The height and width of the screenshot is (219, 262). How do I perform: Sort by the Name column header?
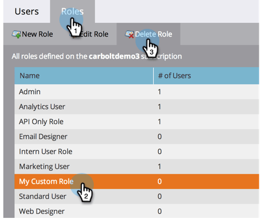point(84,76)
